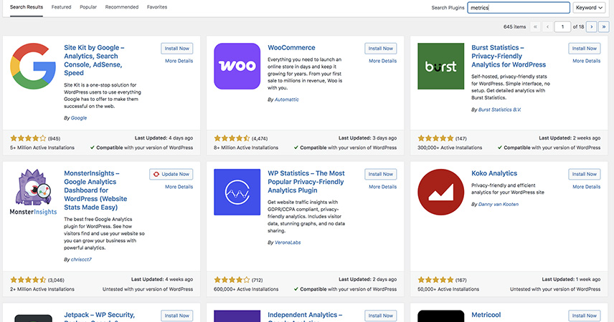The height and width of the screenshot is (322, 614).
Task: Jump to last results page arrow
Action: coord(603,26)
